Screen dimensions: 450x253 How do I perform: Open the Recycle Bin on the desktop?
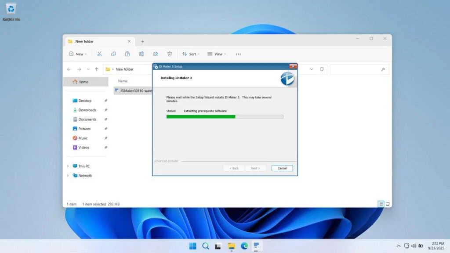11,9
